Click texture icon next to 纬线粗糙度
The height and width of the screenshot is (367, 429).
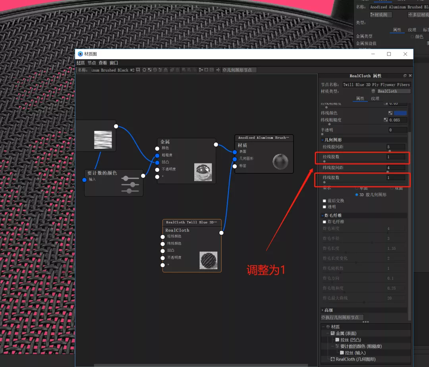click(x=386, y=120)
